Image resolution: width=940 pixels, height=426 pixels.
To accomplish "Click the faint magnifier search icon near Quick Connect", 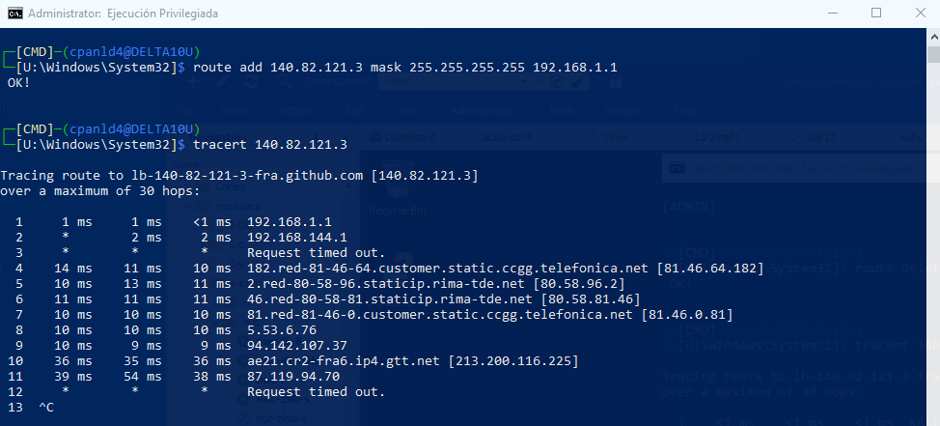I will click(x=285, y=81).
